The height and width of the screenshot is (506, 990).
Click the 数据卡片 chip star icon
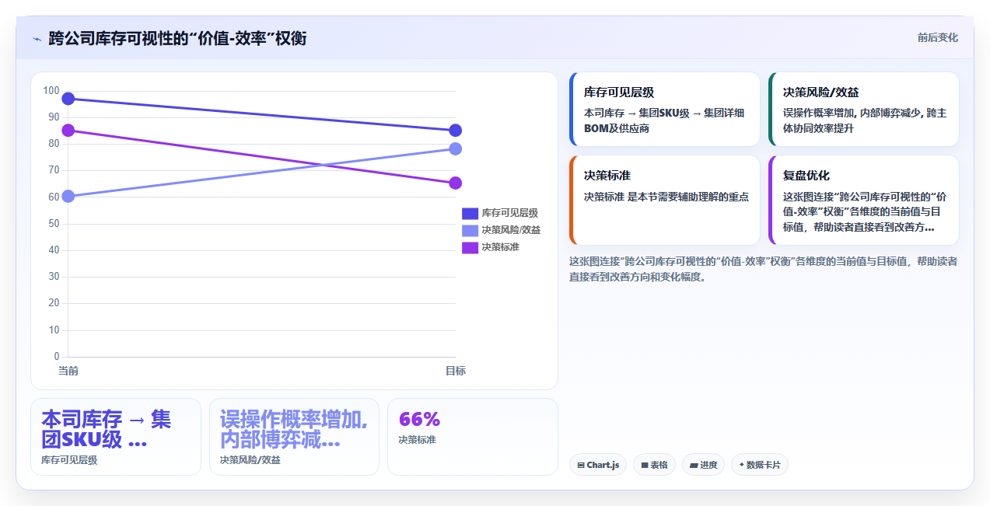741,465
